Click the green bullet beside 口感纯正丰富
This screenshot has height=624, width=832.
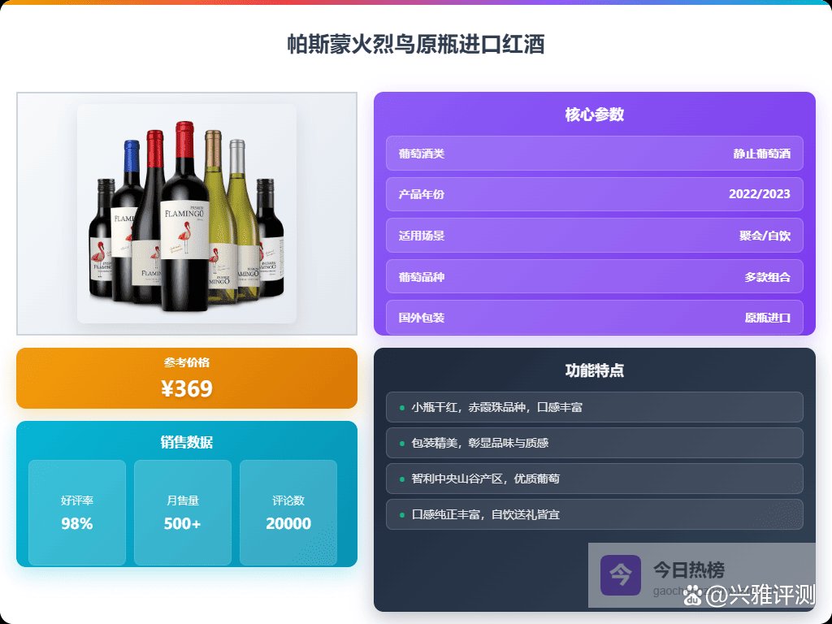[x=401, y=514]
